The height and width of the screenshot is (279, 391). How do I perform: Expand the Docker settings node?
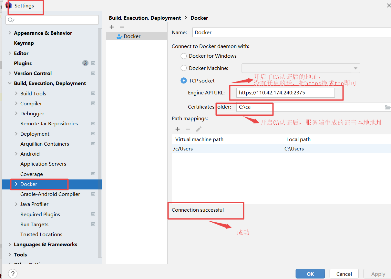pos(16,184)
